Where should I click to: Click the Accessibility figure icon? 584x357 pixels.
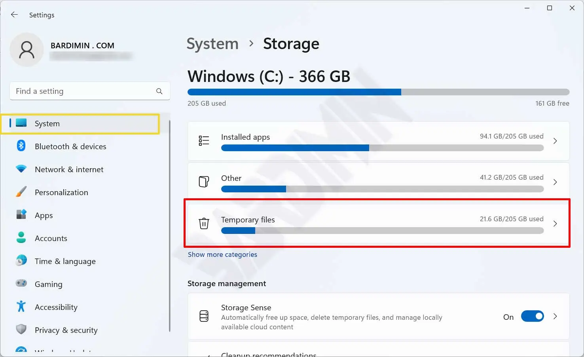[21, 307]
